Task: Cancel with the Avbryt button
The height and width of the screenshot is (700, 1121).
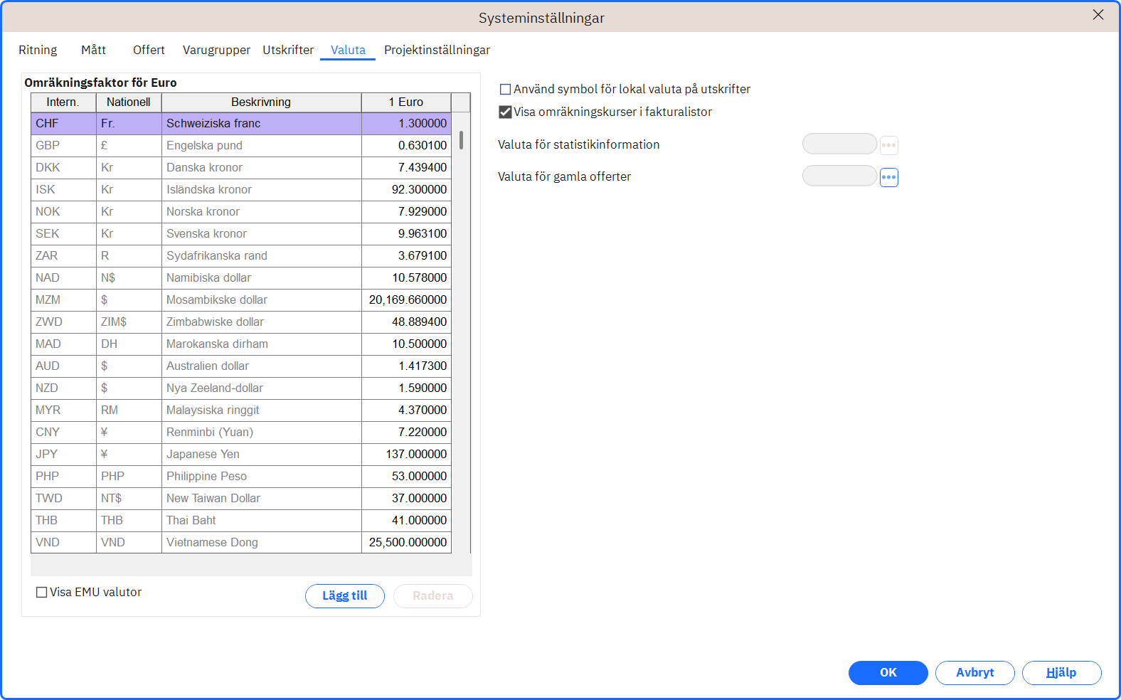Action: (x=975, y=673)
